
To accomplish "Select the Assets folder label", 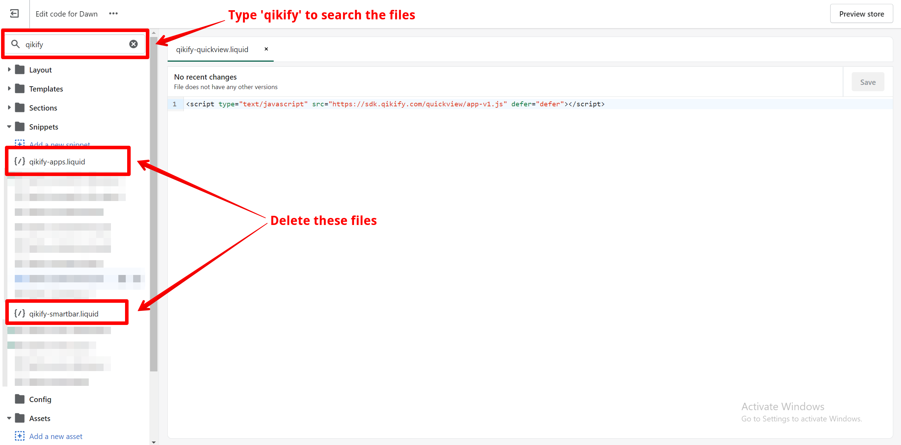I will (40, 418).
